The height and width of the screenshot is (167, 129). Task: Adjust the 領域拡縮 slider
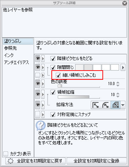(x=79, y=97)
